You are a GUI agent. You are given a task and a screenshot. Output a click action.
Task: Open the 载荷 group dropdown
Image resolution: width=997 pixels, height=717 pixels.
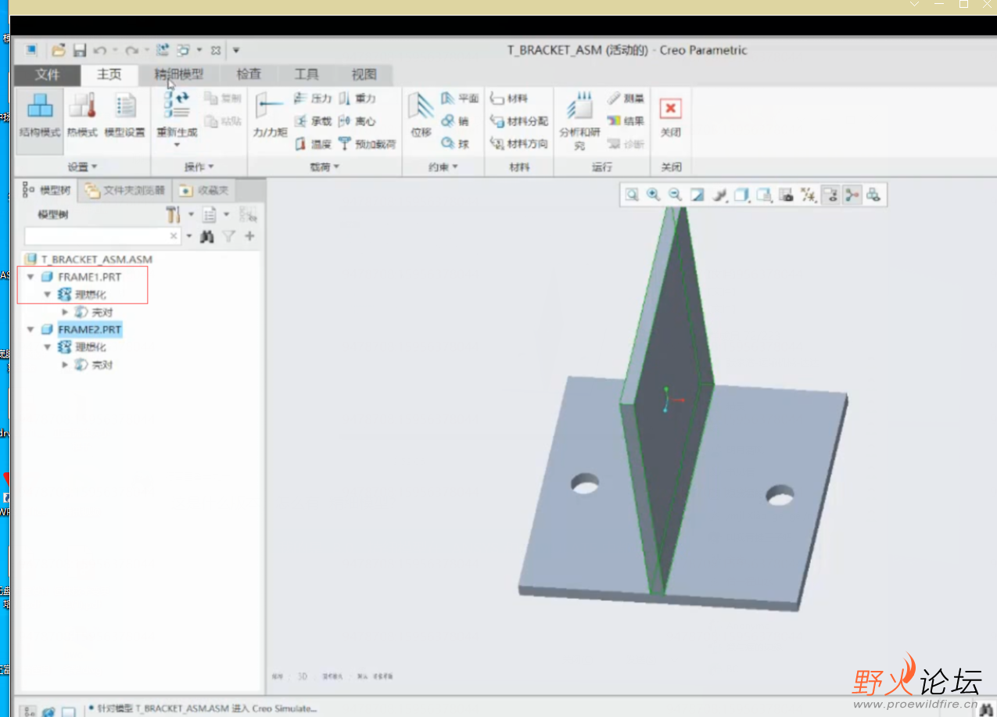click(325, 167)
